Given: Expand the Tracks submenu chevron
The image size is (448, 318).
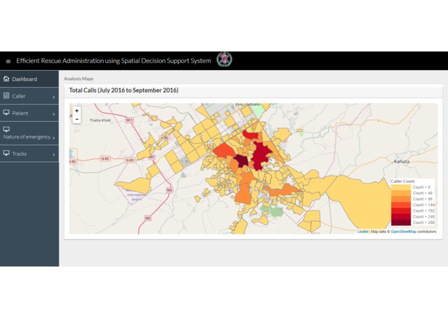Looking at the screenshot, I should (54, 154).
